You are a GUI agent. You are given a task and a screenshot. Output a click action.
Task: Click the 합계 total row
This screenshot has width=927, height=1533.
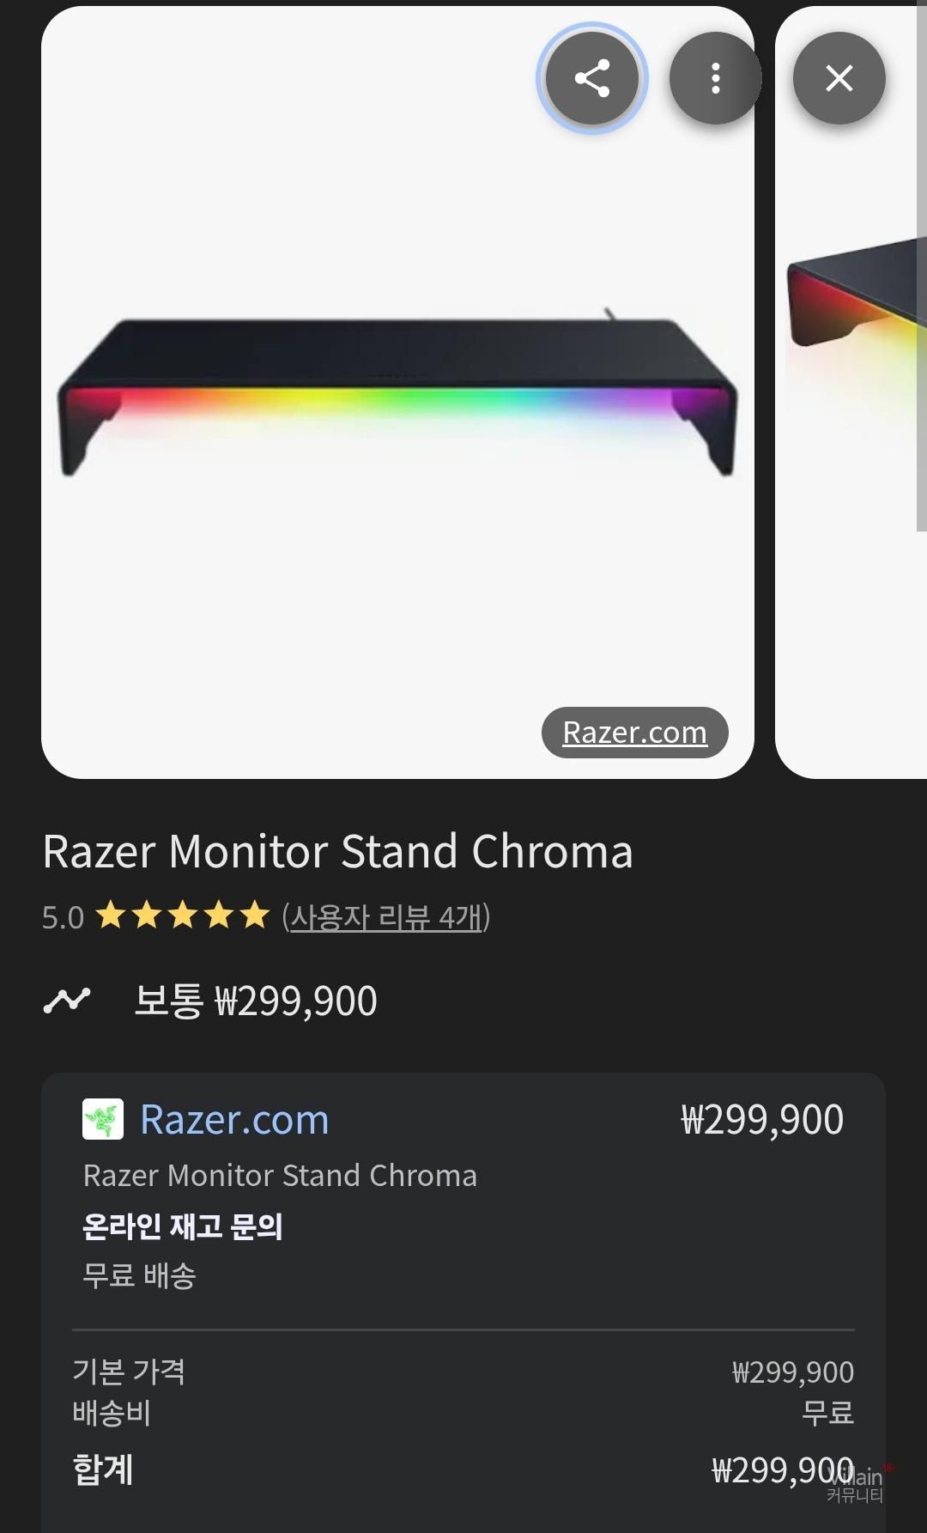pyautogui.click(x=463, y=1470)
